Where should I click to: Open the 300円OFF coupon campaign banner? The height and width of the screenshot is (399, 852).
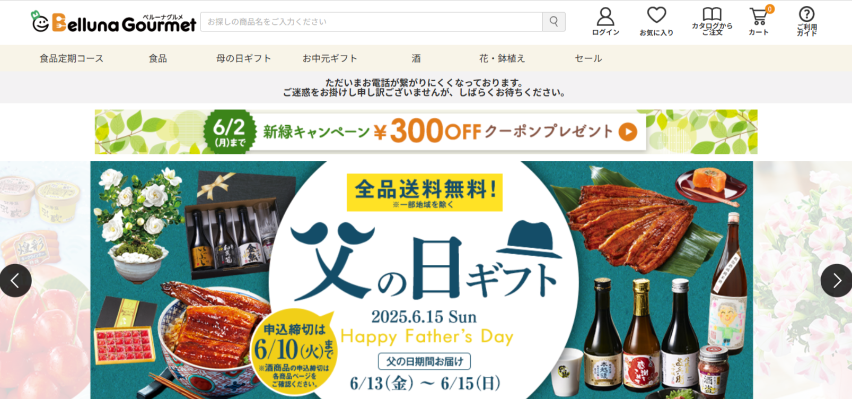tap(426, 132)
